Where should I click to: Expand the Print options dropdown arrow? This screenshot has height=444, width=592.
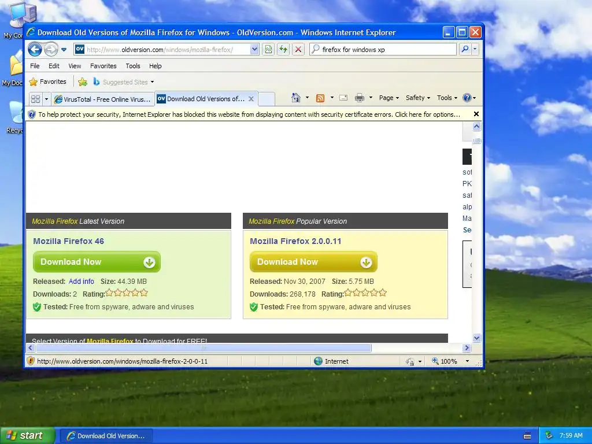(x=371, y=98)
